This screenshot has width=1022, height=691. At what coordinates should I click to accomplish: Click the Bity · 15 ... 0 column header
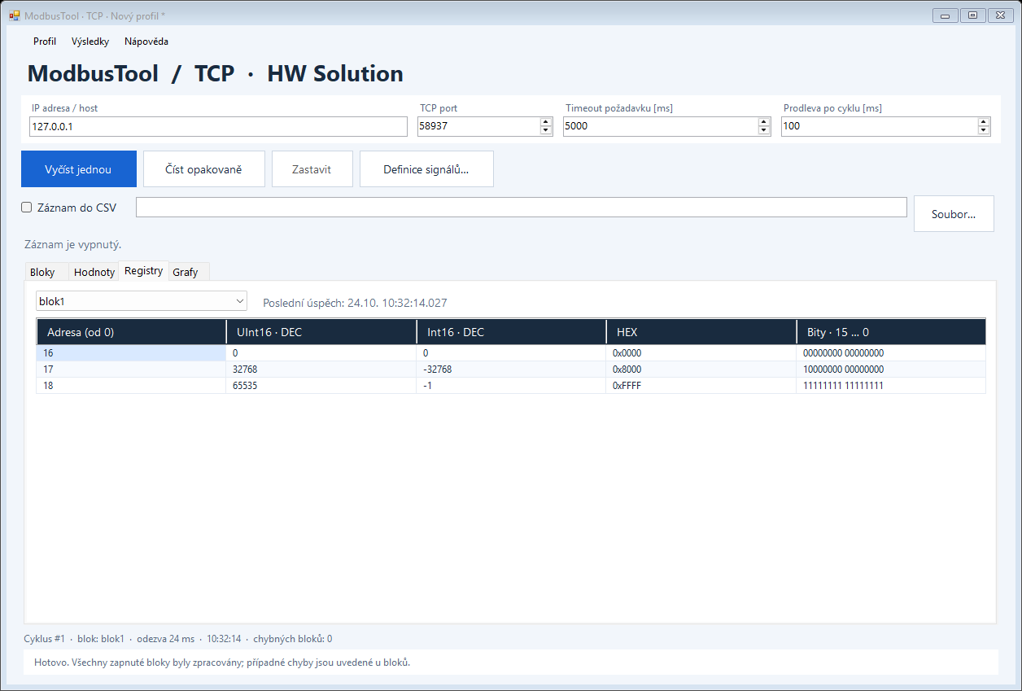(891, 332)
